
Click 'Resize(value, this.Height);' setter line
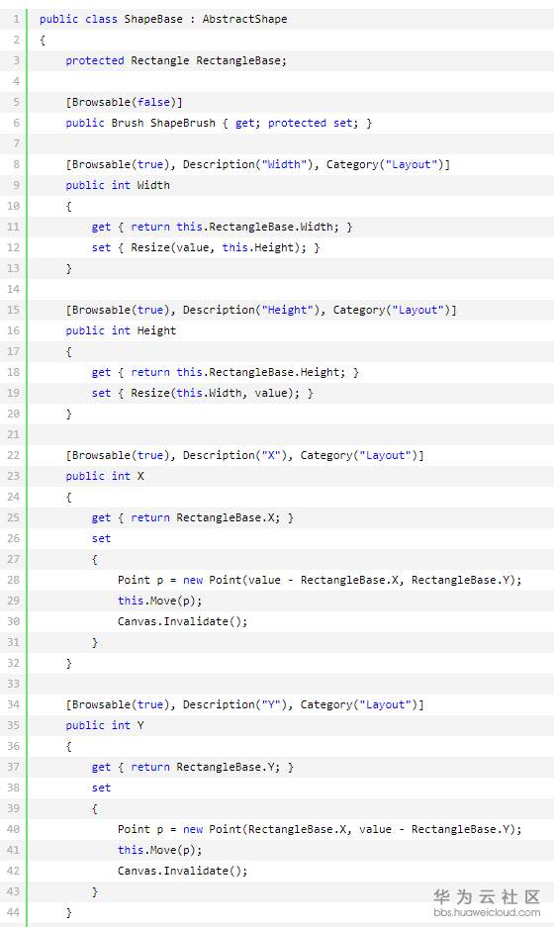coord(206,247)
